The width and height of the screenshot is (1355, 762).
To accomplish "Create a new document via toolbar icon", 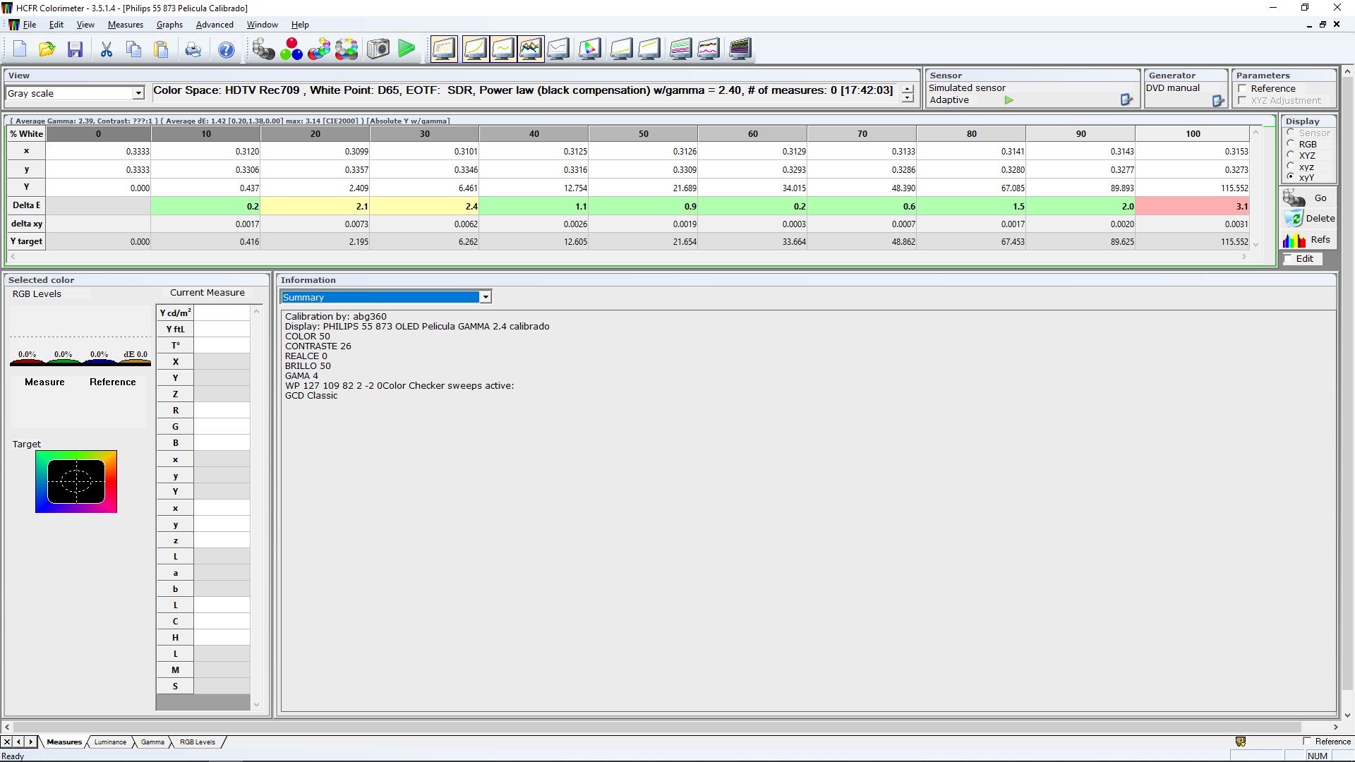I will (x=19, y=49).
